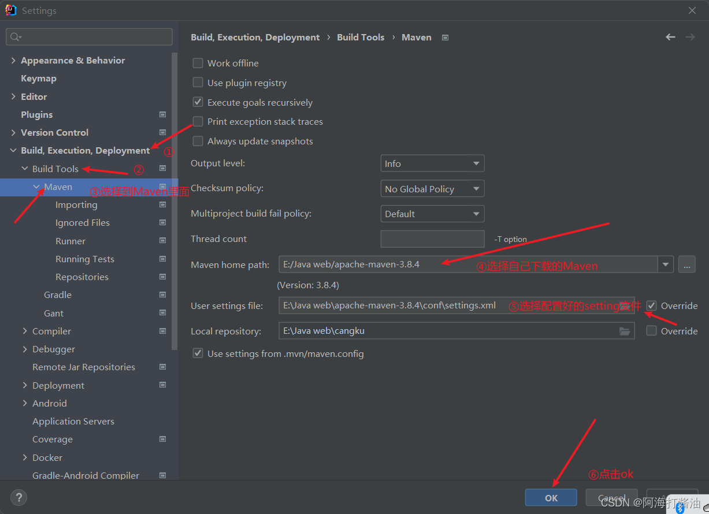This screenshot has height=514, width=709.
Task: Open Maven home path dropdown arrow
Action: point(666,265)
